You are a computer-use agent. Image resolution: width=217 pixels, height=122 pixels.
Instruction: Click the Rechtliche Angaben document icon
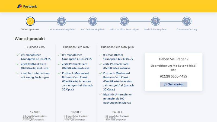tap(155, 21)
